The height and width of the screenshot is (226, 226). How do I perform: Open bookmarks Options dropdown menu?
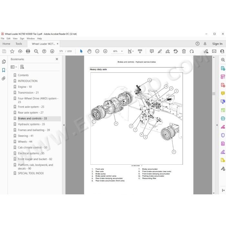pos(14,67)
